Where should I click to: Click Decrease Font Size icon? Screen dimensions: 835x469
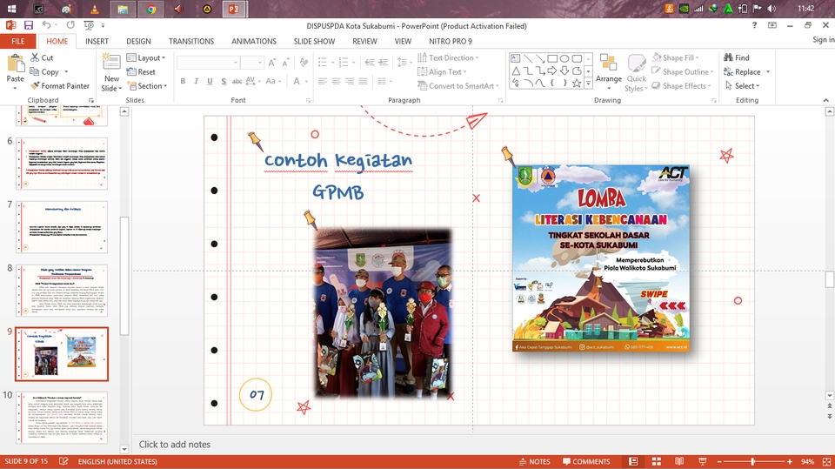click(x=285, y=63)
